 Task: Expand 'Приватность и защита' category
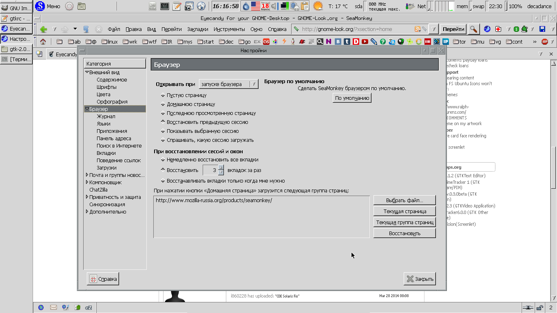coord(87,197)
